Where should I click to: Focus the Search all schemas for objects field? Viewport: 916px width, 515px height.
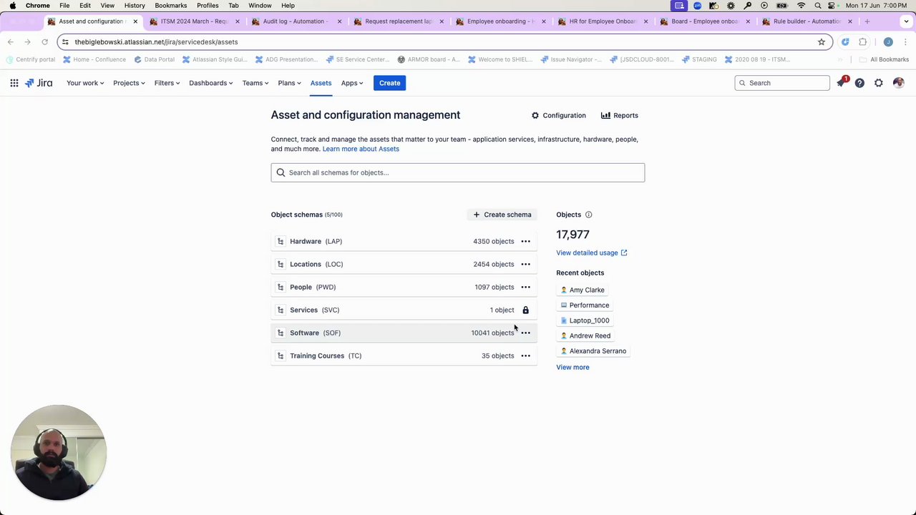457,172
